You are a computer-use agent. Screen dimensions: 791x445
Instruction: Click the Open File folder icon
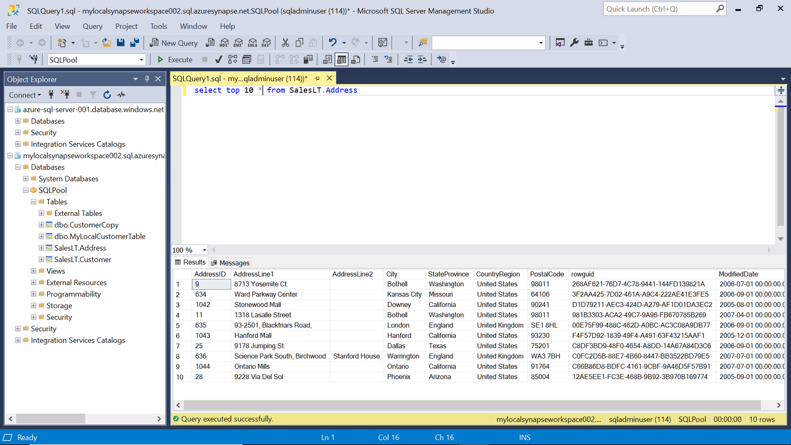(106, 43)
